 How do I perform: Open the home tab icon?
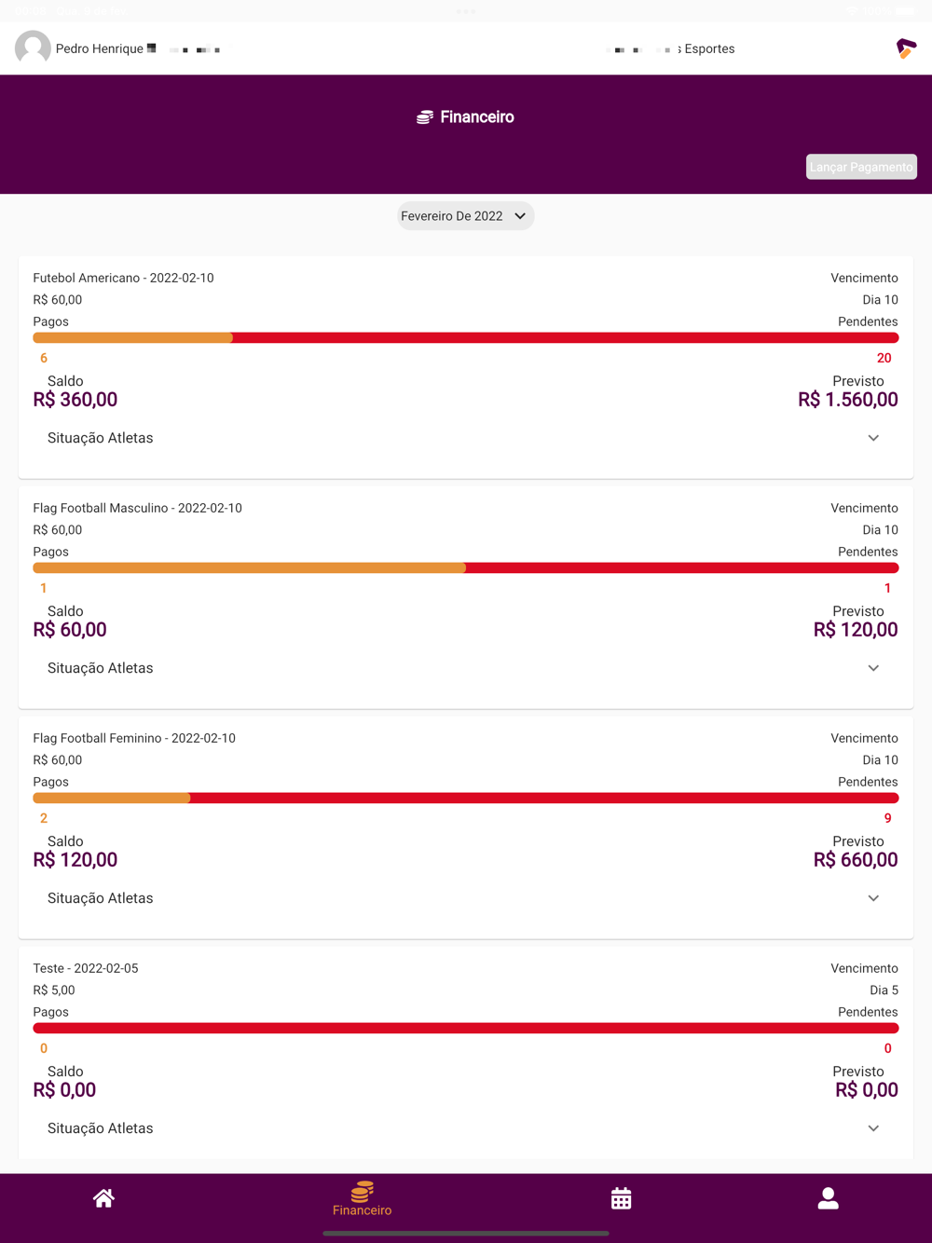coord(103,1198)
